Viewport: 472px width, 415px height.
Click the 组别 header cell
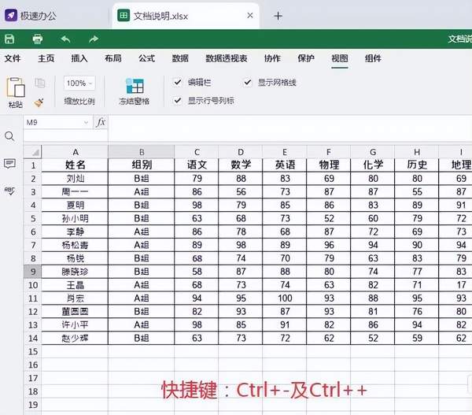(x=141, y=165)
